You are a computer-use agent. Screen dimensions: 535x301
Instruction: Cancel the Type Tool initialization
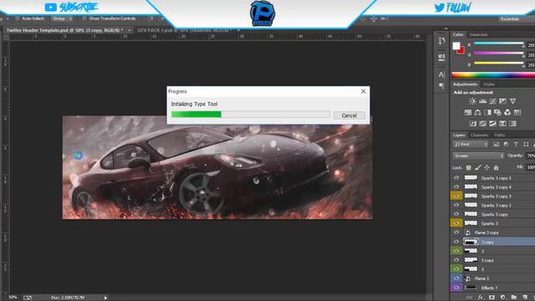349,115
